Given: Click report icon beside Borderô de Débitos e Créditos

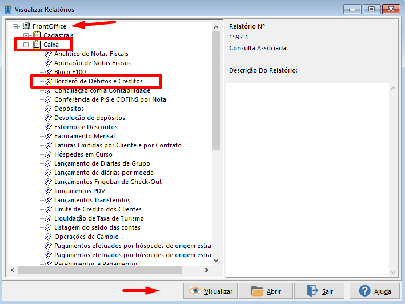Looking at the screenshot, I should pyautogui.click(x=48, y=81).
